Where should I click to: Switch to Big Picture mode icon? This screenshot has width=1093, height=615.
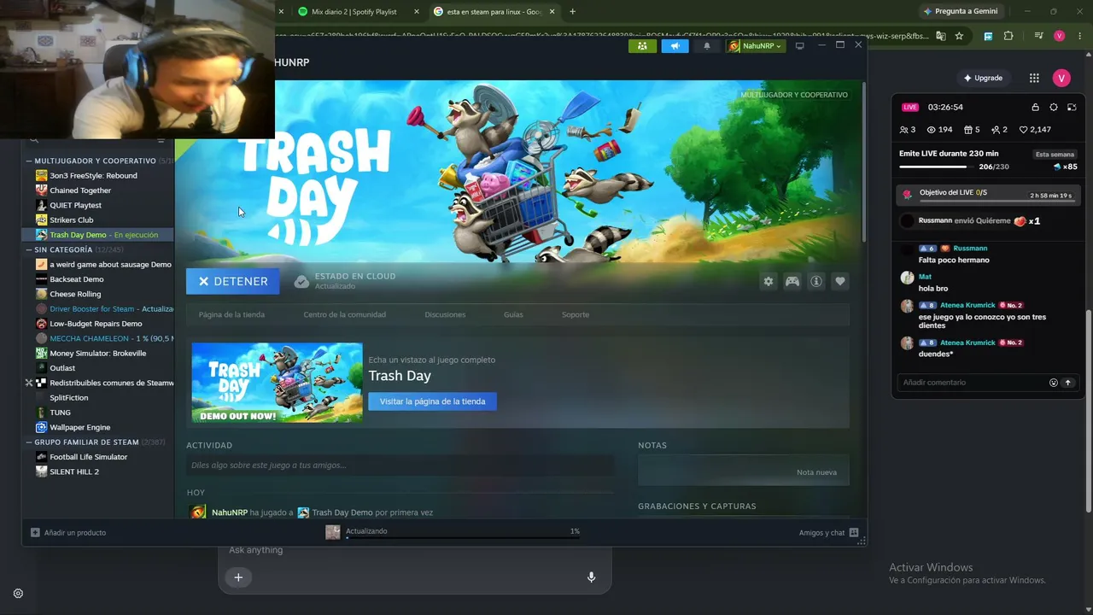coord(800,46)
